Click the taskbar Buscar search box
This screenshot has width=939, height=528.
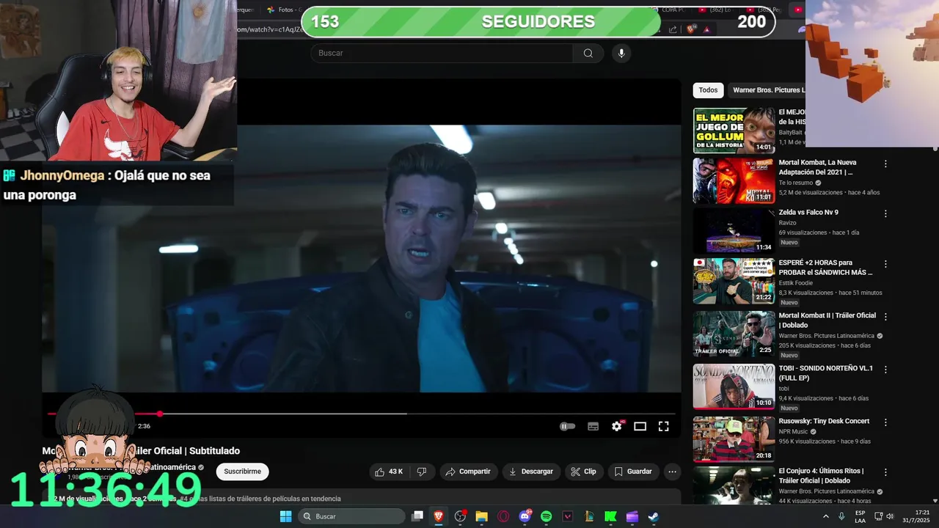tap(351, 516)
